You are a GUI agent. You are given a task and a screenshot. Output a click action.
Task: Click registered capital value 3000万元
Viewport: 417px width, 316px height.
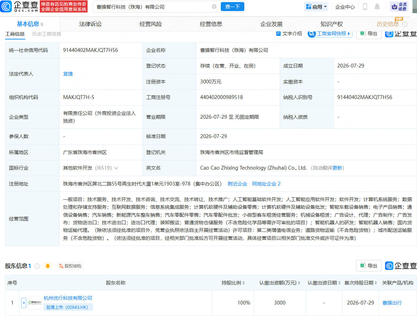coord(211,82)
